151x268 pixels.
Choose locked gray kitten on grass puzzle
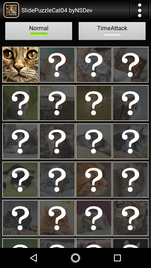point(20,103)
